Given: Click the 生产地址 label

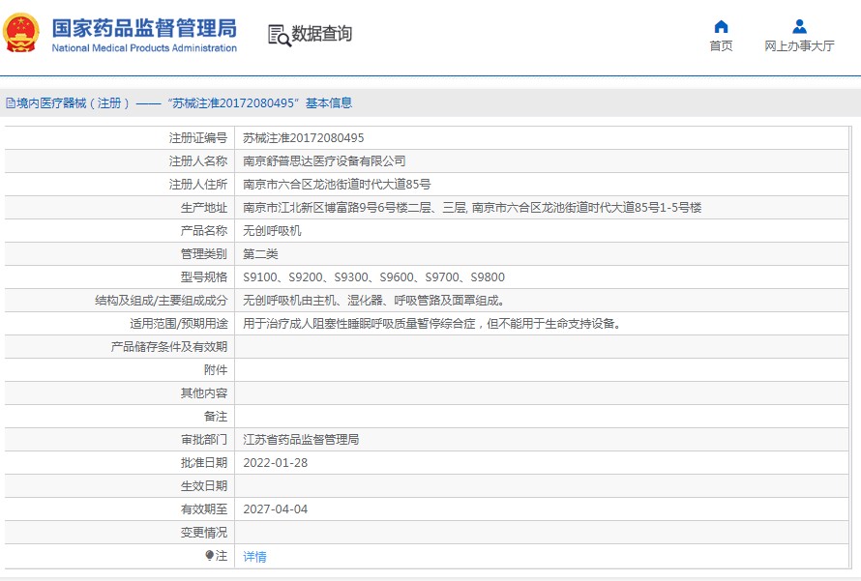Looking at the screenshot, I should [x=204, y=208].
